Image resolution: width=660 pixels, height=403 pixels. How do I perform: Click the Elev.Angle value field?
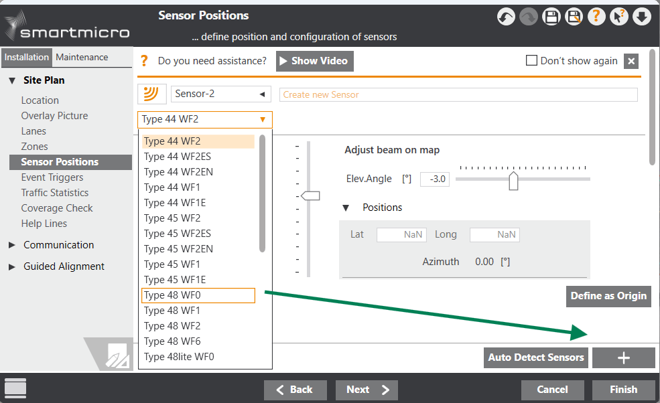435,179
